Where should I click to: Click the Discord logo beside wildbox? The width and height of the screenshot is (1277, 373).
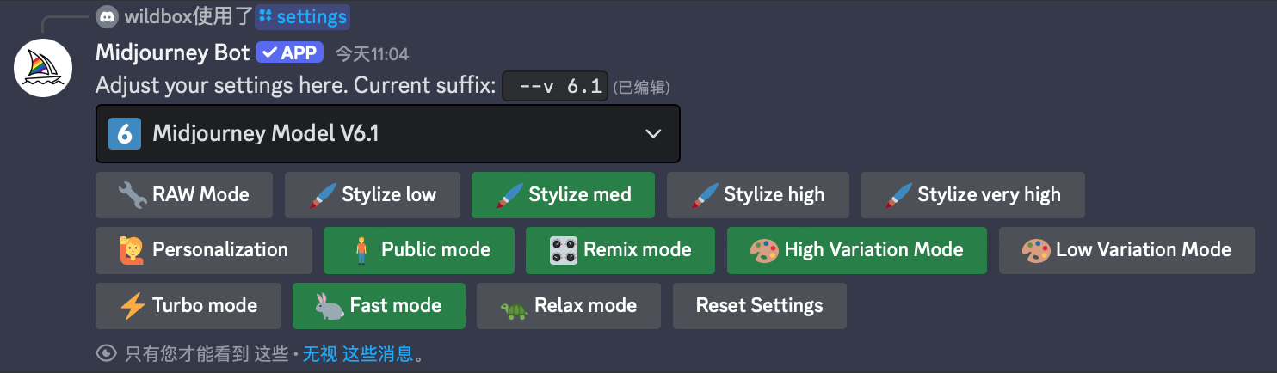click(x=107, y=15)
